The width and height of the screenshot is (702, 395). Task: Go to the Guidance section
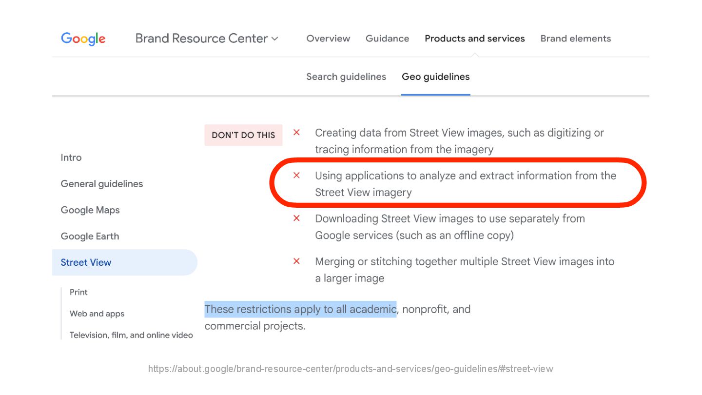click(387, 39)
